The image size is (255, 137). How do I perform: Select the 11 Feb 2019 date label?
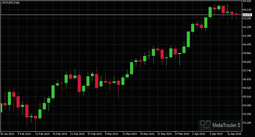click(43, 134)
